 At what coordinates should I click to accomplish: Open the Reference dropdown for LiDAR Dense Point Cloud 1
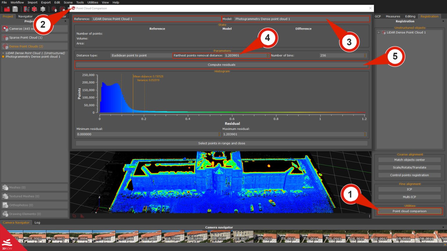tap(156, 19)
